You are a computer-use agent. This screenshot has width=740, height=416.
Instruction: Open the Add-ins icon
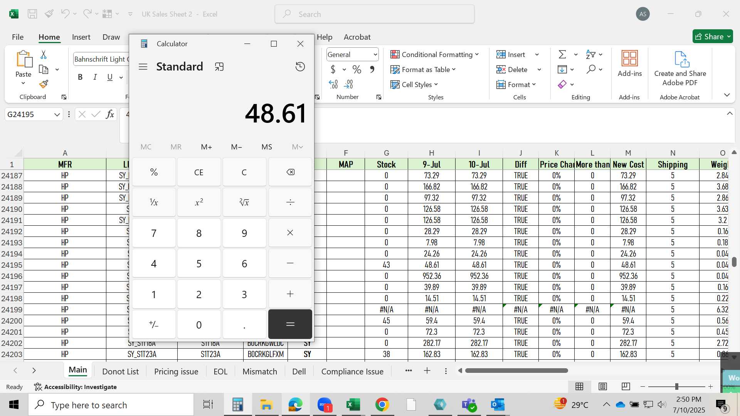click(x=630, y=59)
